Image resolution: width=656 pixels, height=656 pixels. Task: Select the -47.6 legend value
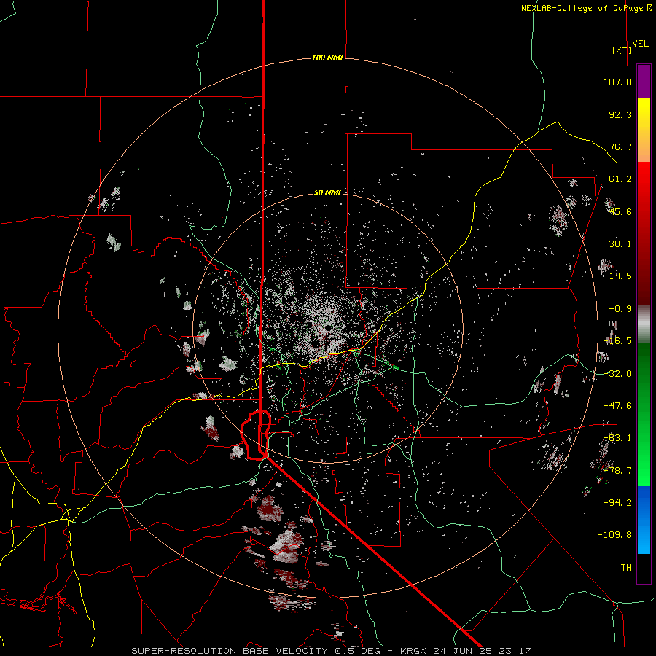pyautogui.click(x=617, y=405)
